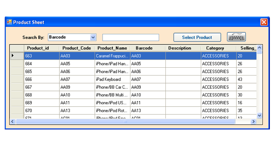The image size is (275, 146).
Task: Click the horizontal scrollbar thumb
Action: 125,121
